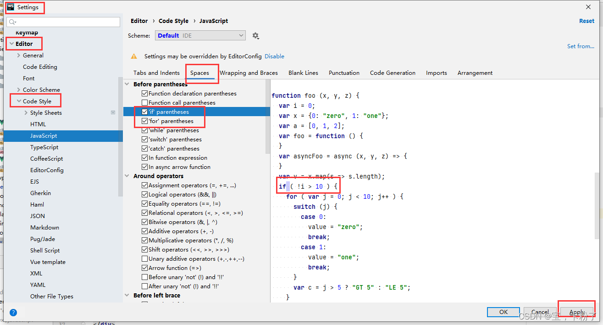
Task: Open the Imports tab
Action: click(x=436, y=73)
